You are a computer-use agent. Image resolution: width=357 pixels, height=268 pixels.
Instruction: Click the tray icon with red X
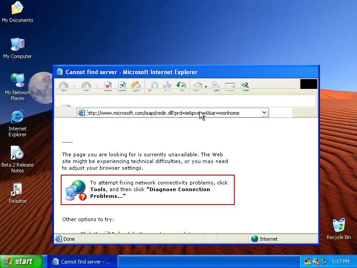[316, 261]
